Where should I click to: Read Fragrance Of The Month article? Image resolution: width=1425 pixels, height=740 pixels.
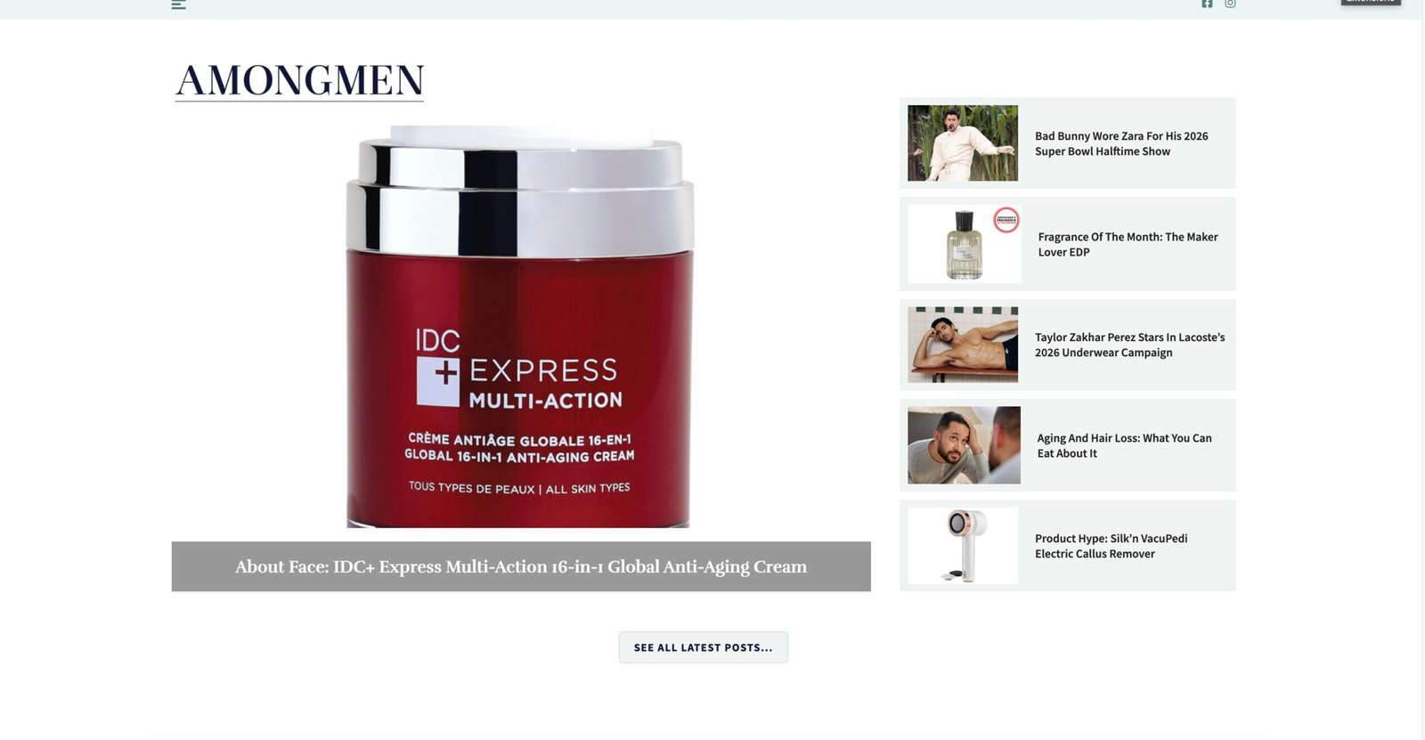1128,244
